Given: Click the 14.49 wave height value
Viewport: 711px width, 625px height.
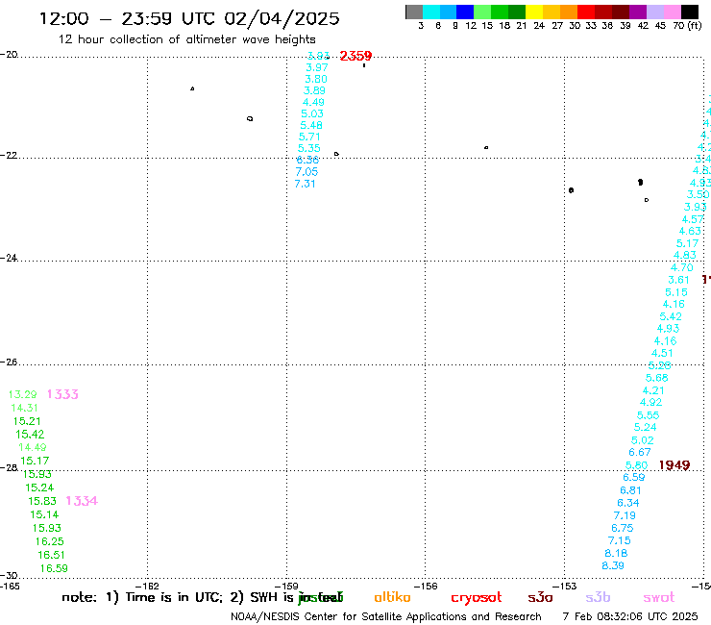Looking at the screenshot, I should (33, 447).
